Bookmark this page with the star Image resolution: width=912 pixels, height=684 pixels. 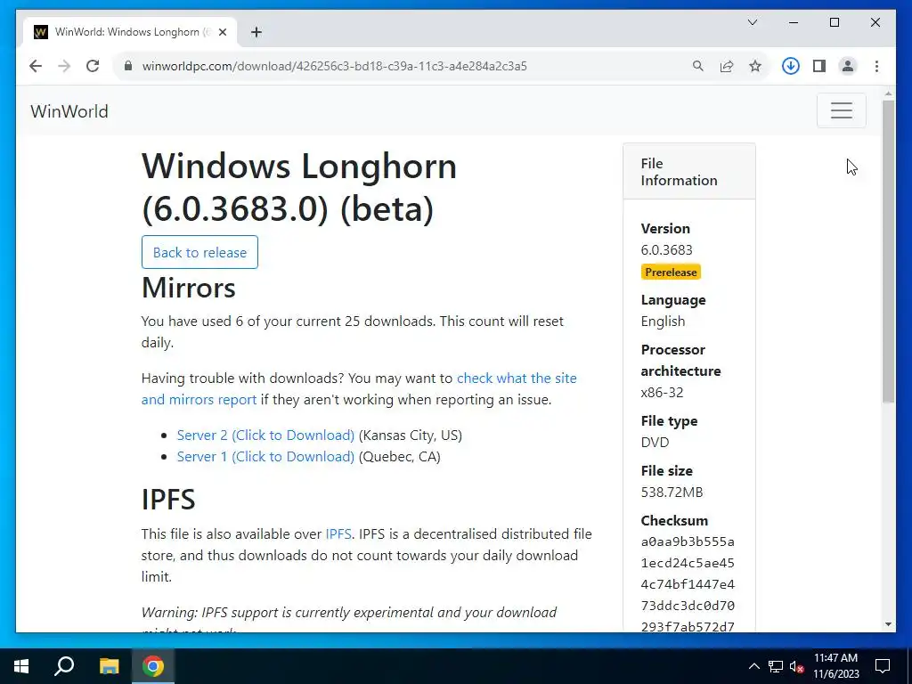point(755,66)
